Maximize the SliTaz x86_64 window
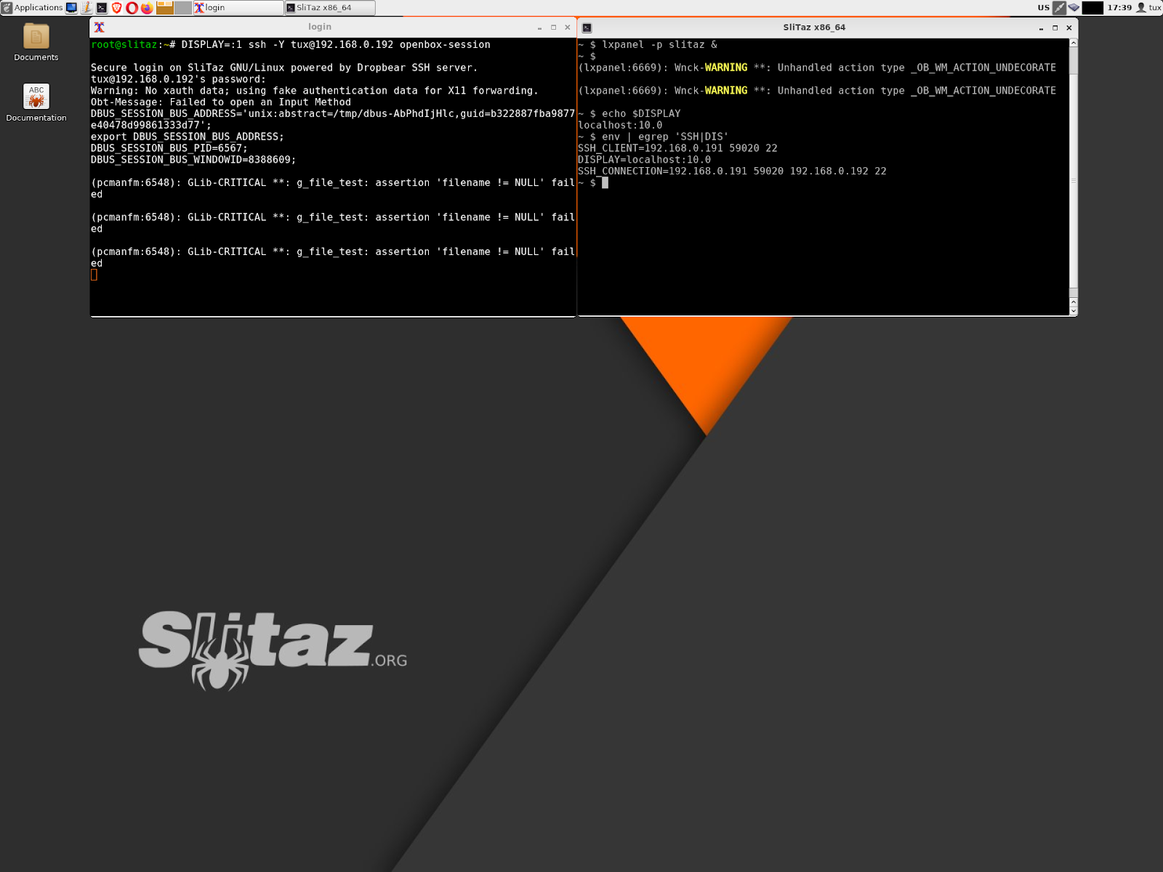1163x872 pixels. click(1055, 28)
